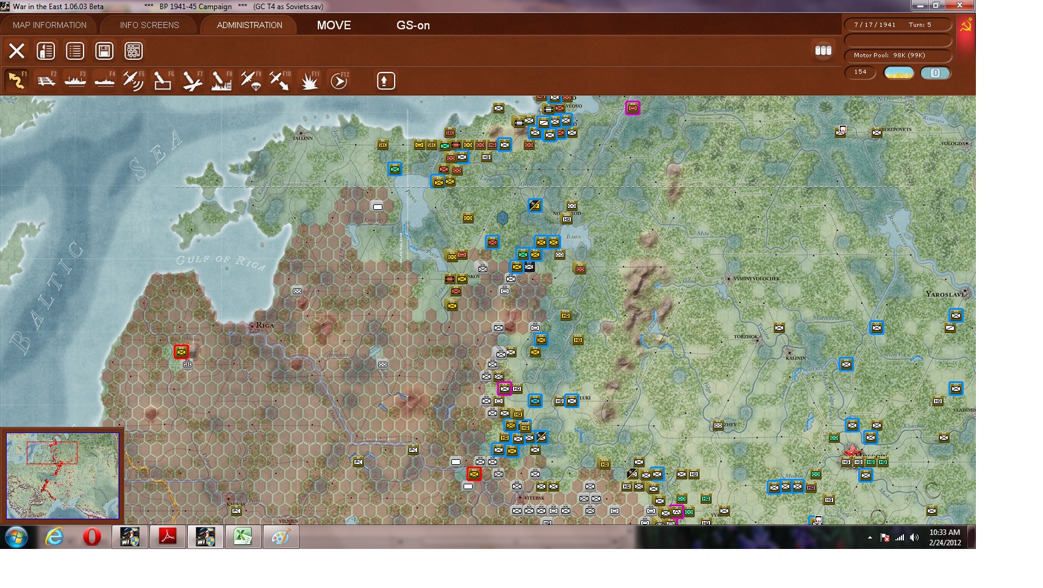This screenshot has width=1043, height=588.
Task: Show hidden system tray icons arrow
Action: click(870, 537)
